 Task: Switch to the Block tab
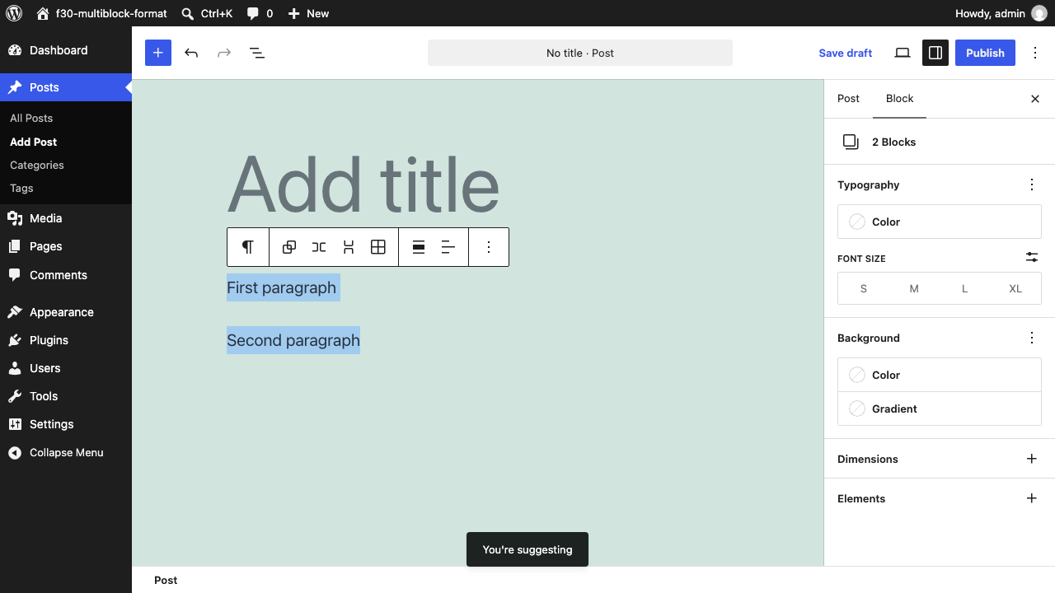coord(899,98)
